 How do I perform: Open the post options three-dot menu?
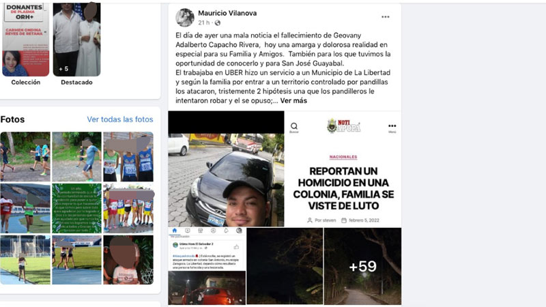tap(385, 16)
